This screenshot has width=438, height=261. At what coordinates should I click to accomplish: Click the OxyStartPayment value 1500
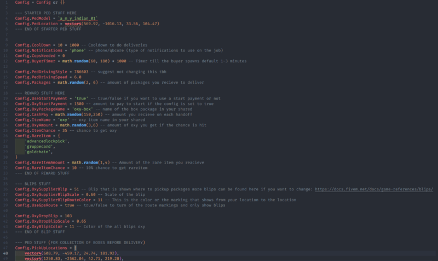(79, 104)
